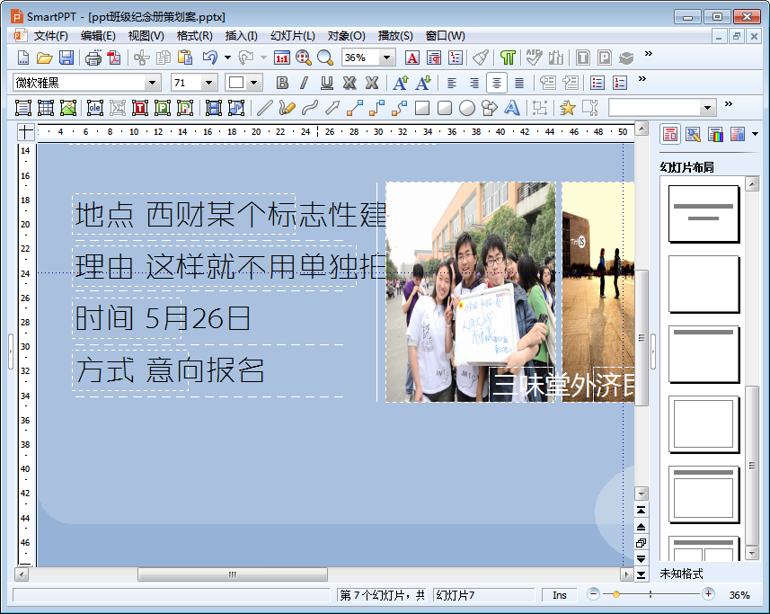770x614 pixels.
Task: Expand the Undo history arrow
Action: click(x=228, y=58)
